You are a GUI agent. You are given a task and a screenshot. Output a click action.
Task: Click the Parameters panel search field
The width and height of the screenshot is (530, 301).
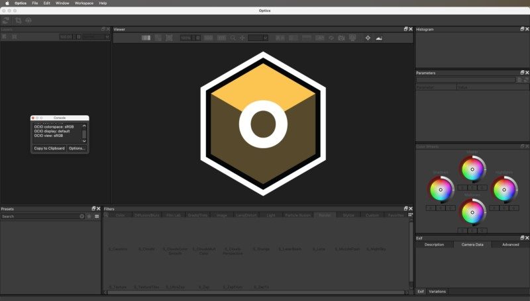tap(466, 80)
